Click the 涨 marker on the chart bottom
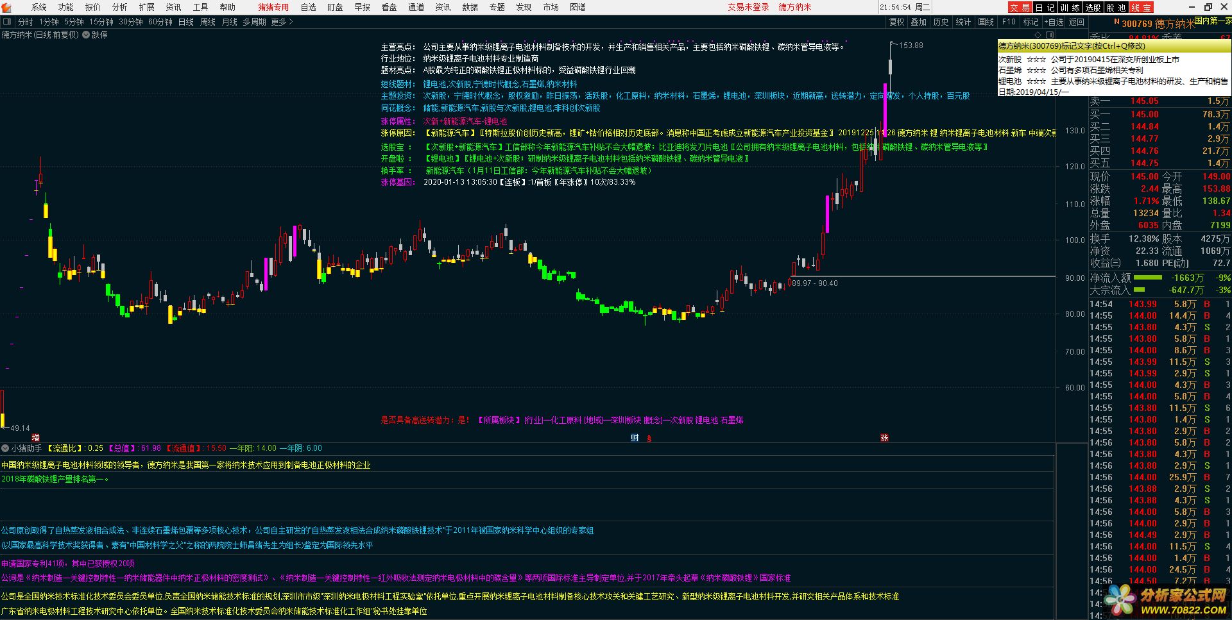This screenshot has height=620, width=1232. [884, 438]
